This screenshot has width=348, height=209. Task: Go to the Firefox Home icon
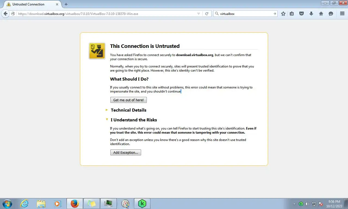click(x=321, y=14)
